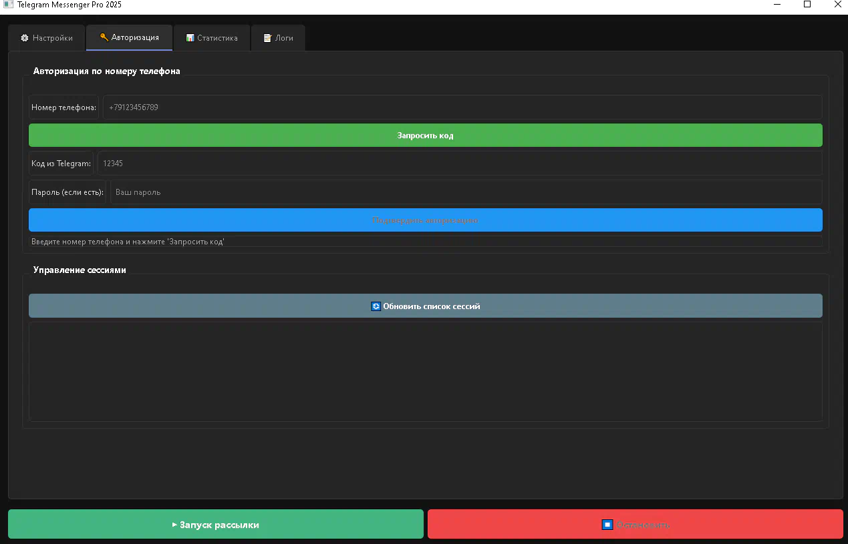Minimize the Telegram Messenger Pro window
The width and height of the screenshot is (848, 544).
[777, 4]
